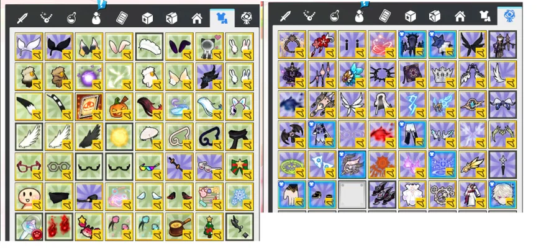Select the rainbow pixel sunglasses
The image size is (559, 248).
(x=149, y=166)
